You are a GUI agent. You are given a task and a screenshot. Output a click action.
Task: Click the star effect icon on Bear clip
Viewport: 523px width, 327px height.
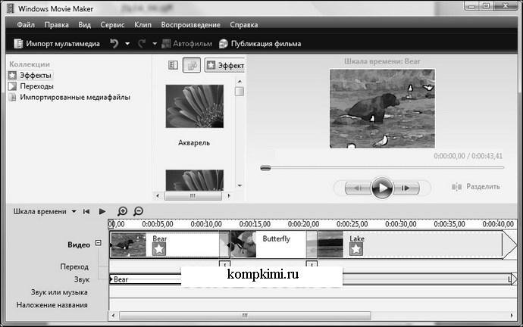[158, 250]
